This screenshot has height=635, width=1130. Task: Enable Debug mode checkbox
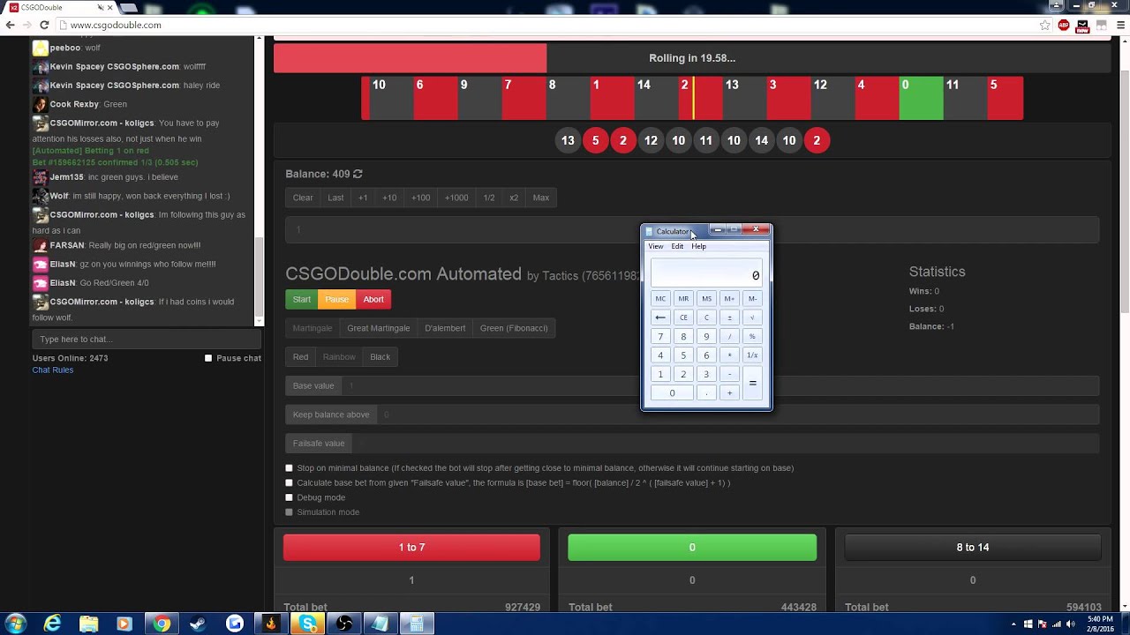point(289,497)
